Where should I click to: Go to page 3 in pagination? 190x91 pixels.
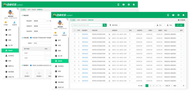(153, 86)
